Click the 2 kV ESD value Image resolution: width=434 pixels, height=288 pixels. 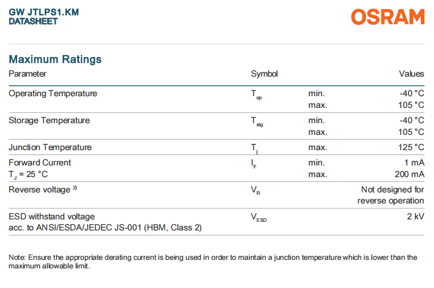(x=414, y=216)
